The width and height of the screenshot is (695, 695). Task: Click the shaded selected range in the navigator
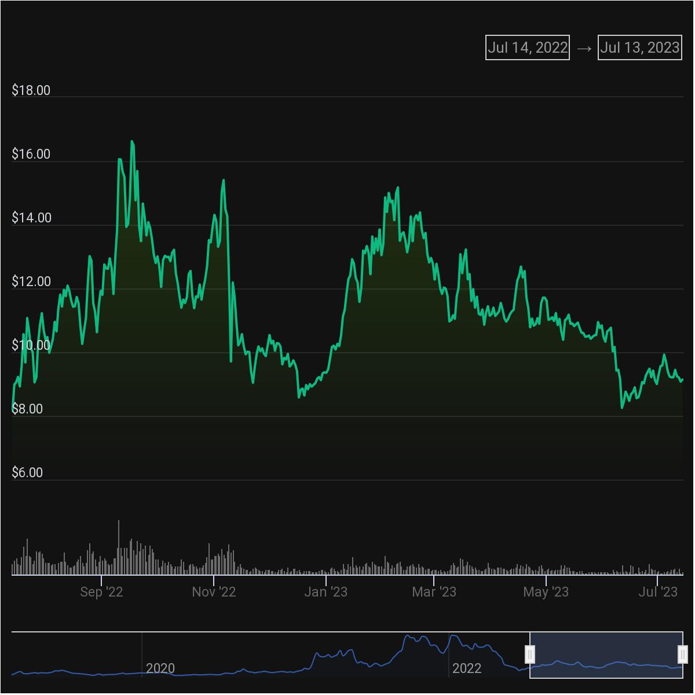coord(606,654)
